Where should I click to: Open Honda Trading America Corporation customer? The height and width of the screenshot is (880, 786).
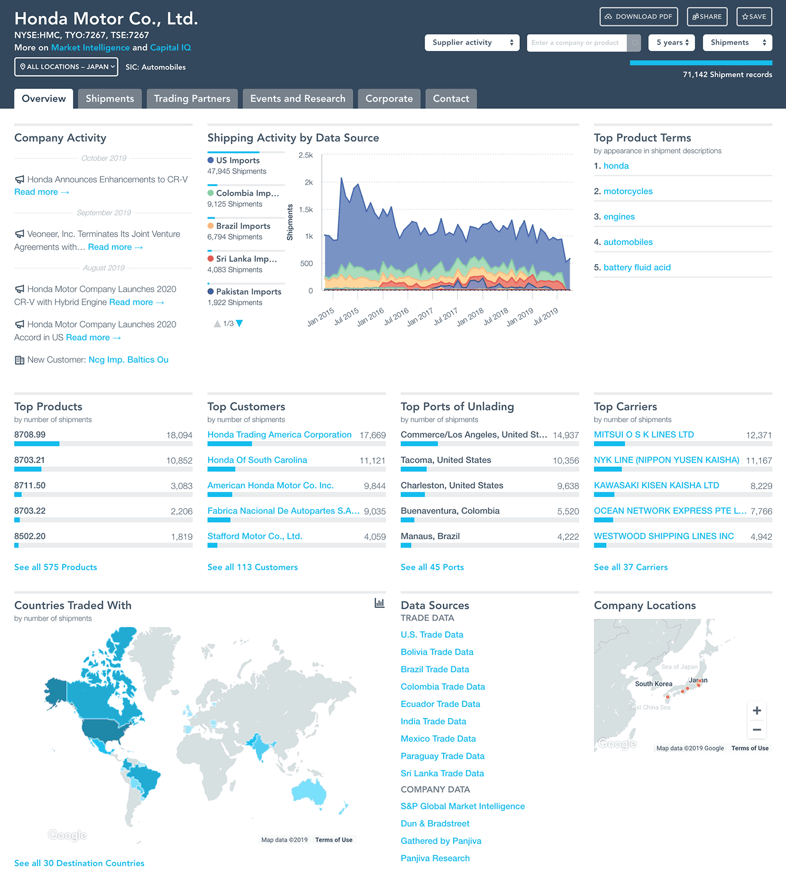280,435
